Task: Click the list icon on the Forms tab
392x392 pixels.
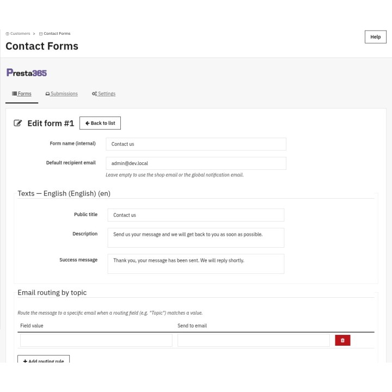Action: point(15,94)
